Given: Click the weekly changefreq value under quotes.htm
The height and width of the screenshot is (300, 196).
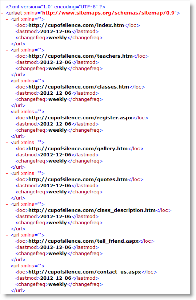Looking at the screenshot, I should tap(57, 192).
